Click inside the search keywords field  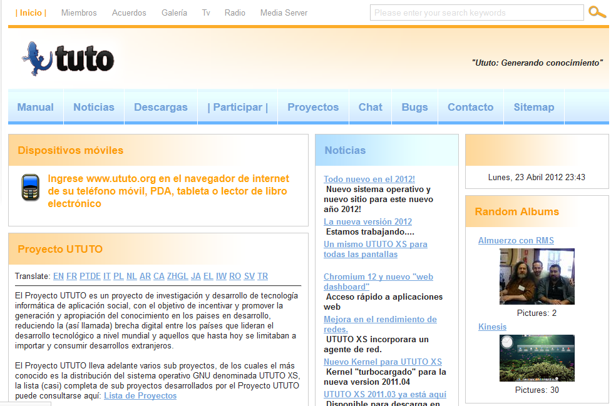tap(476, 12)
